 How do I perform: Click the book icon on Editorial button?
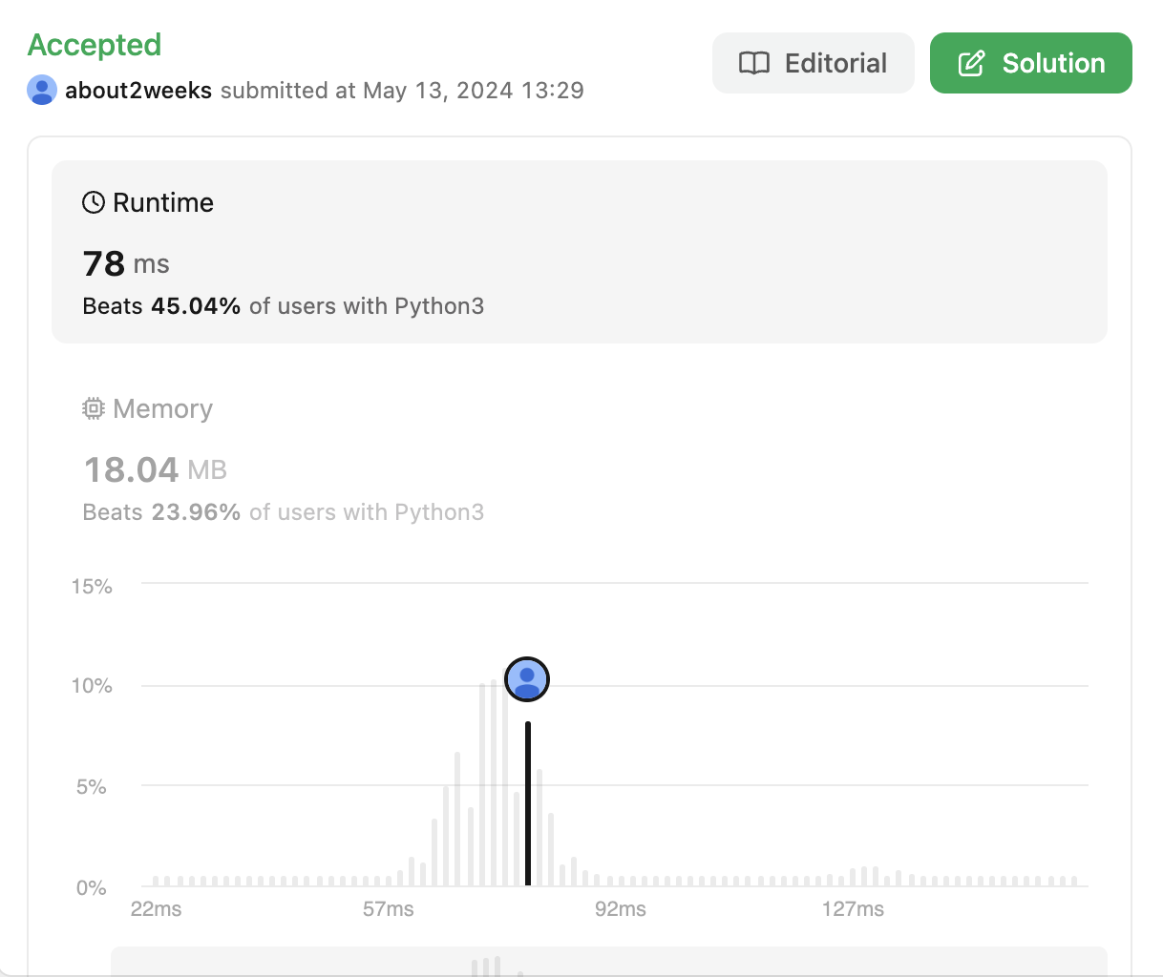point(754,64)
